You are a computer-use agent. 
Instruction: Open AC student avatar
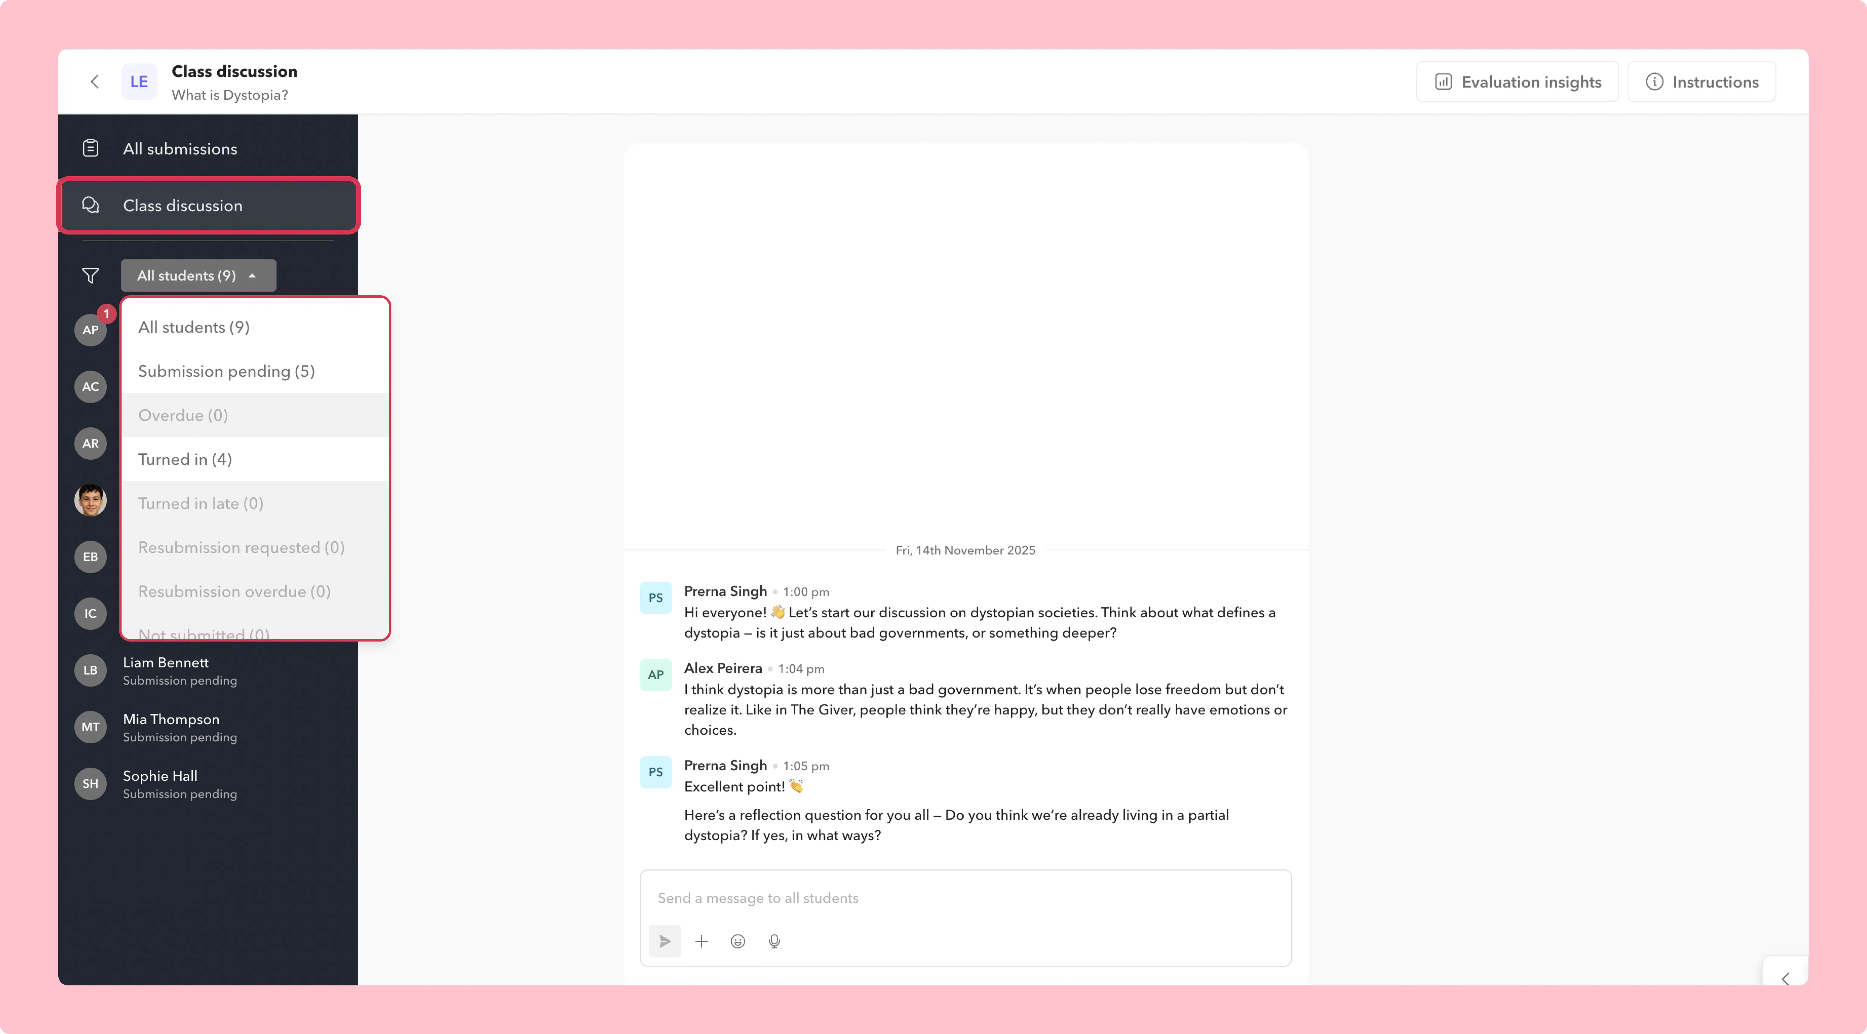91,387
